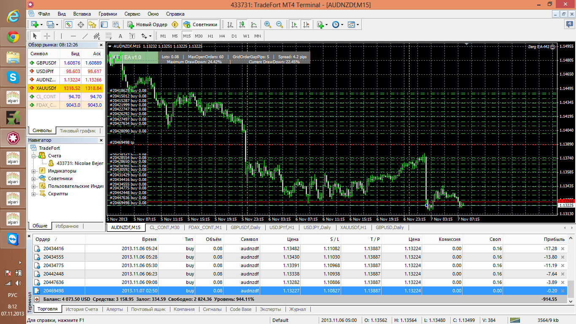Toggle the Советники auto-trading button
The height and width of the screenshot is (324, 576).
pyautogui.click(x=201, y=24)
